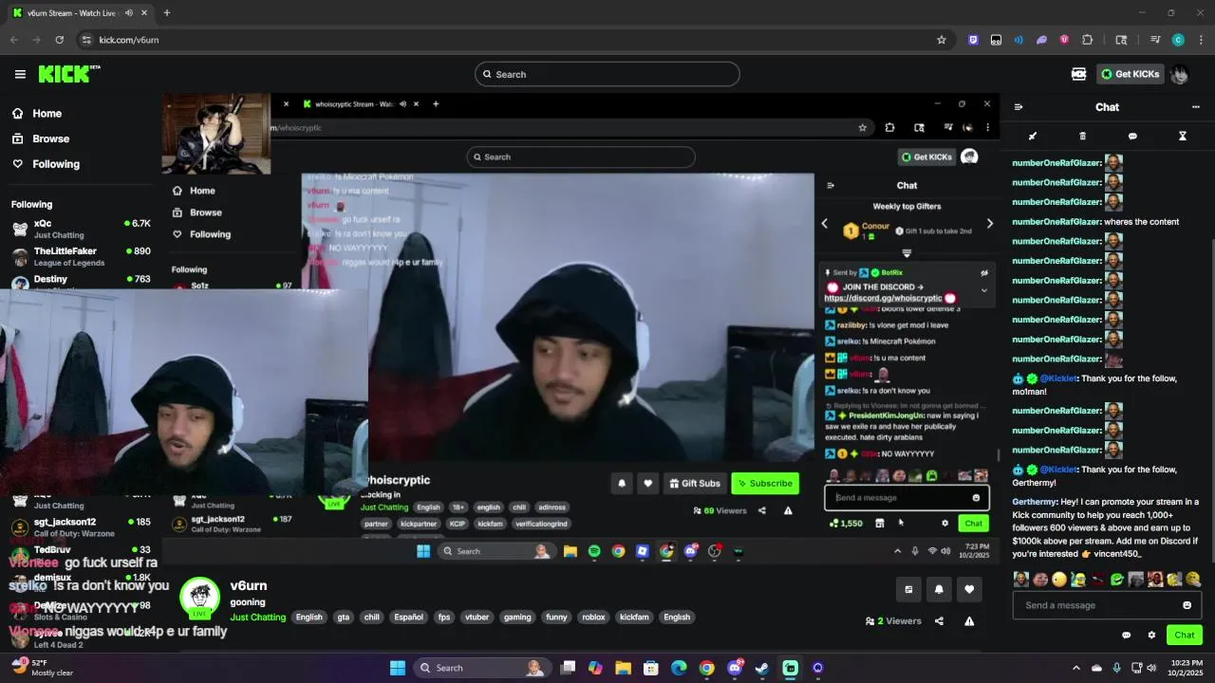Open the Chrome three-dot menu
This screenshot has width=1215, height=683.
[x=1201, y=40]
